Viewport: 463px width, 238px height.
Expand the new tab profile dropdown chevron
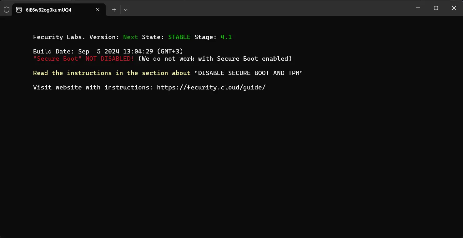(126, 10)
